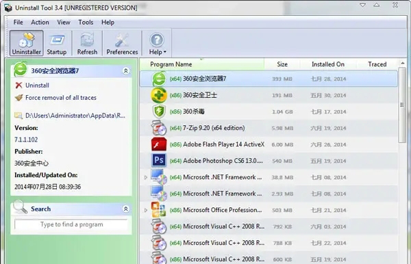Open the File menu
Screen dimensions: 411x264
18,23
